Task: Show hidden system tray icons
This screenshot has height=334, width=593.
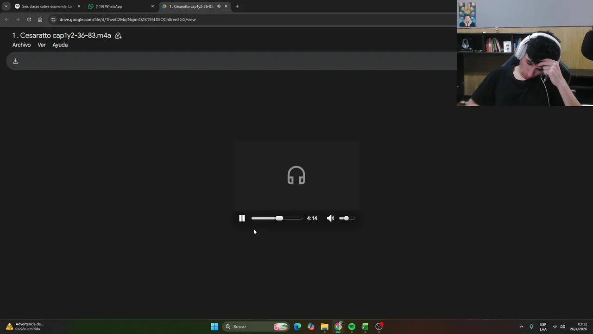Action: 521,327
